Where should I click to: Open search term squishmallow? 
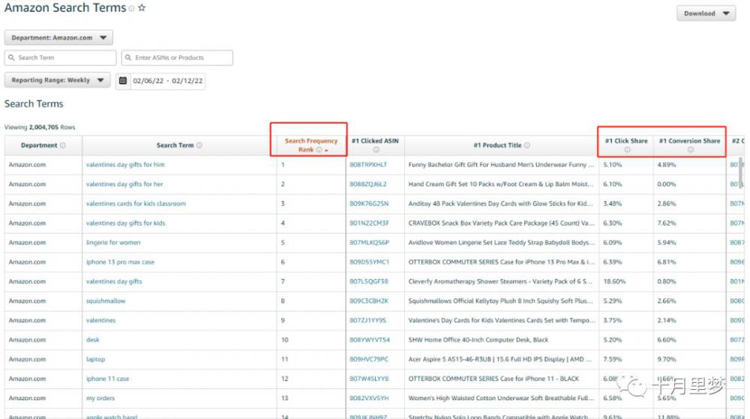tap(106, 301)
